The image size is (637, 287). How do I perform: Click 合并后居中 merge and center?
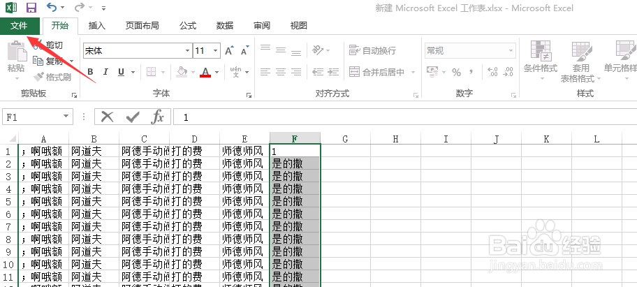(377, 72)
